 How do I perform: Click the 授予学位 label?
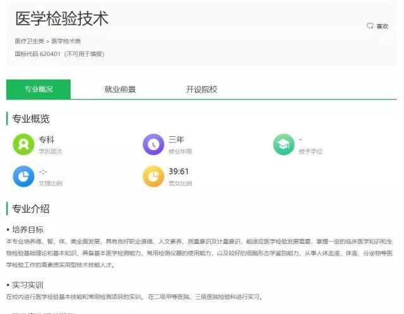[x=311, y=151]
